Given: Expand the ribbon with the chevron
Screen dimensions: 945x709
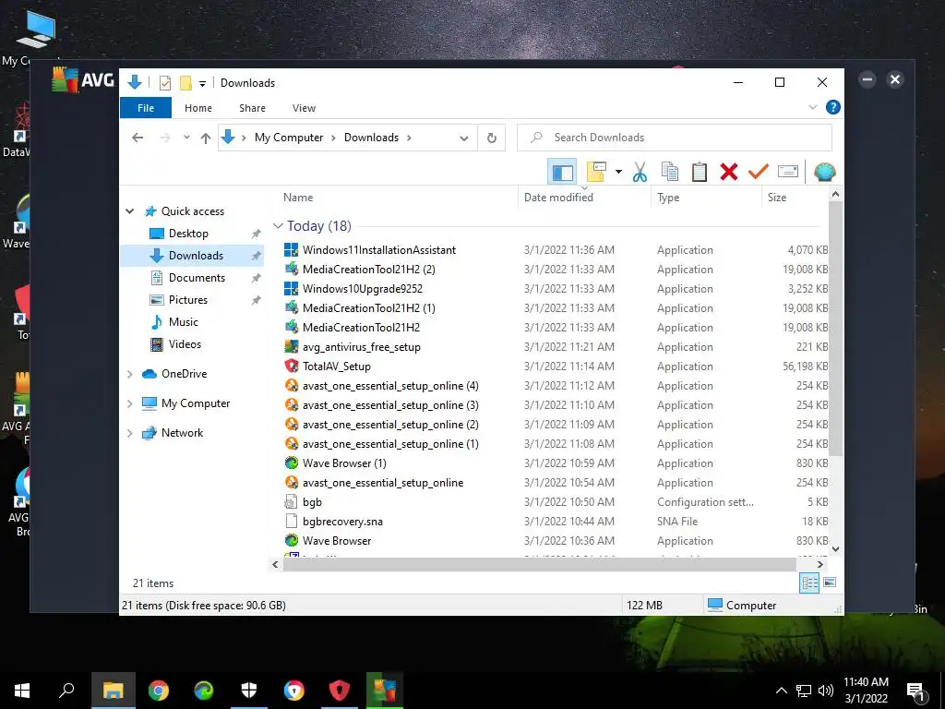Looking at the screenshot, I should (x=812, y=107).
